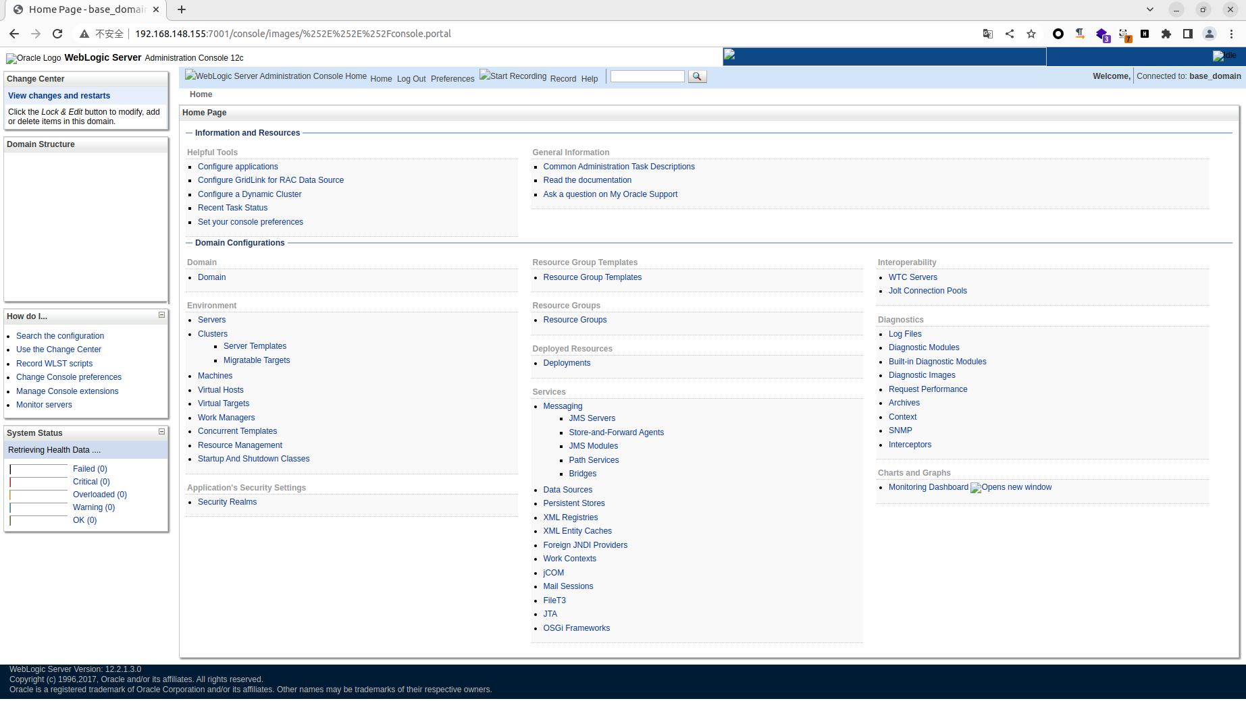This screenshot has height=701, width=1246.
Task: Open Jolt Connection Pools link
Action: (927, 291)
